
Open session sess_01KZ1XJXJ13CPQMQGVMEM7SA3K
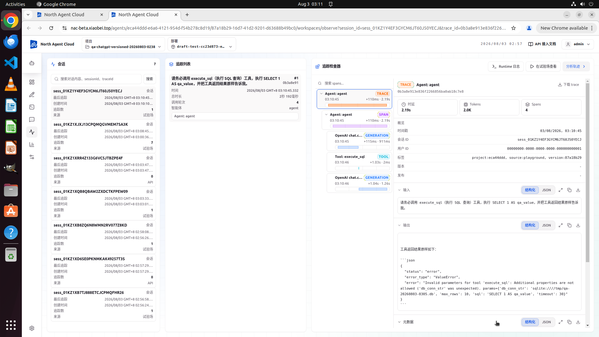coord(103,136)
